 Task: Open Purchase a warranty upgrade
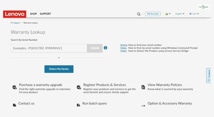click(41, 85)
